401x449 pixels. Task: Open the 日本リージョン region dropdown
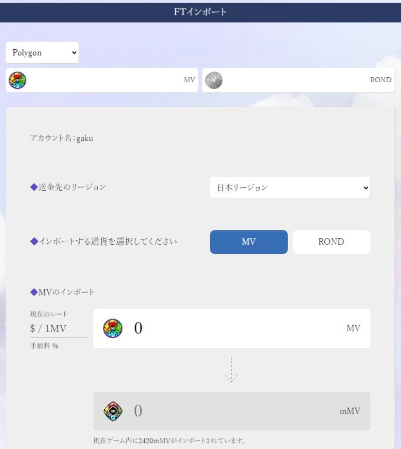tap(290, 188)
